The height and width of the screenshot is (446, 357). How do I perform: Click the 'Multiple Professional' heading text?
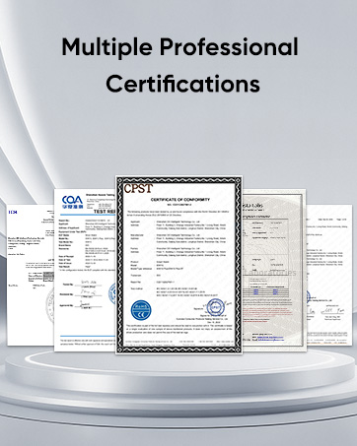pos(179,47)
